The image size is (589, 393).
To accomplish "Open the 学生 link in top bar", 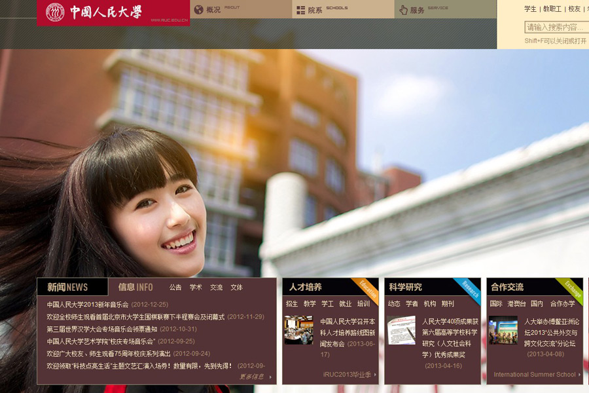I will [x=530, y=9].
